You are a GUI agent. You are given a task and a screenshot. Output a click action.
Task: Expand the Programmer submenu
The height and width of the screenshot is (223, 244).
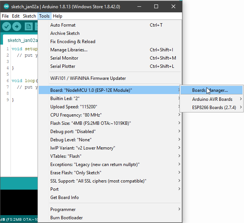pyautogui.click(x=110, y=210)
